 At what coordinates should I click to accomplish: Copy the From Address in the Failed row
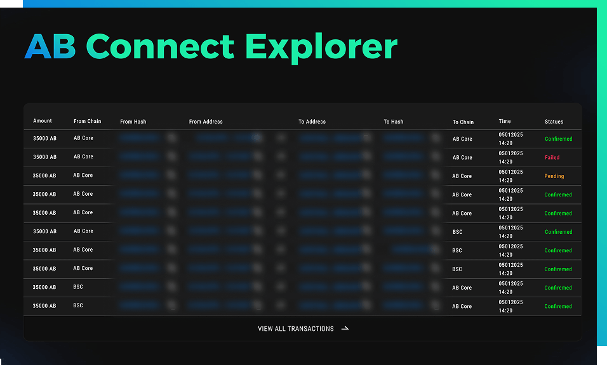tap(257, 157)
